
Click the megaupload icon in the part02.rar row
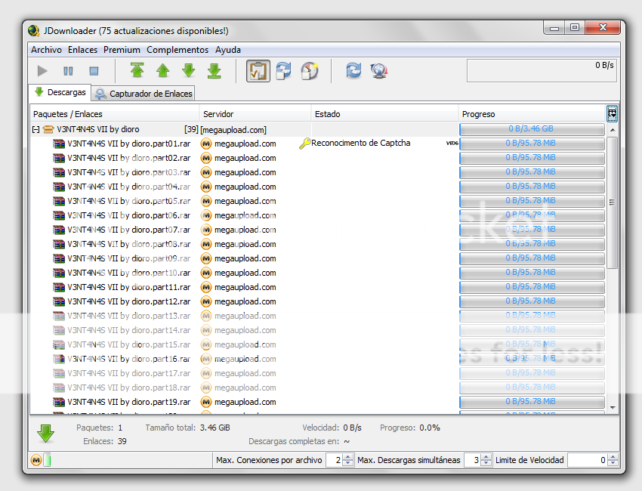(x=206, y=158)
